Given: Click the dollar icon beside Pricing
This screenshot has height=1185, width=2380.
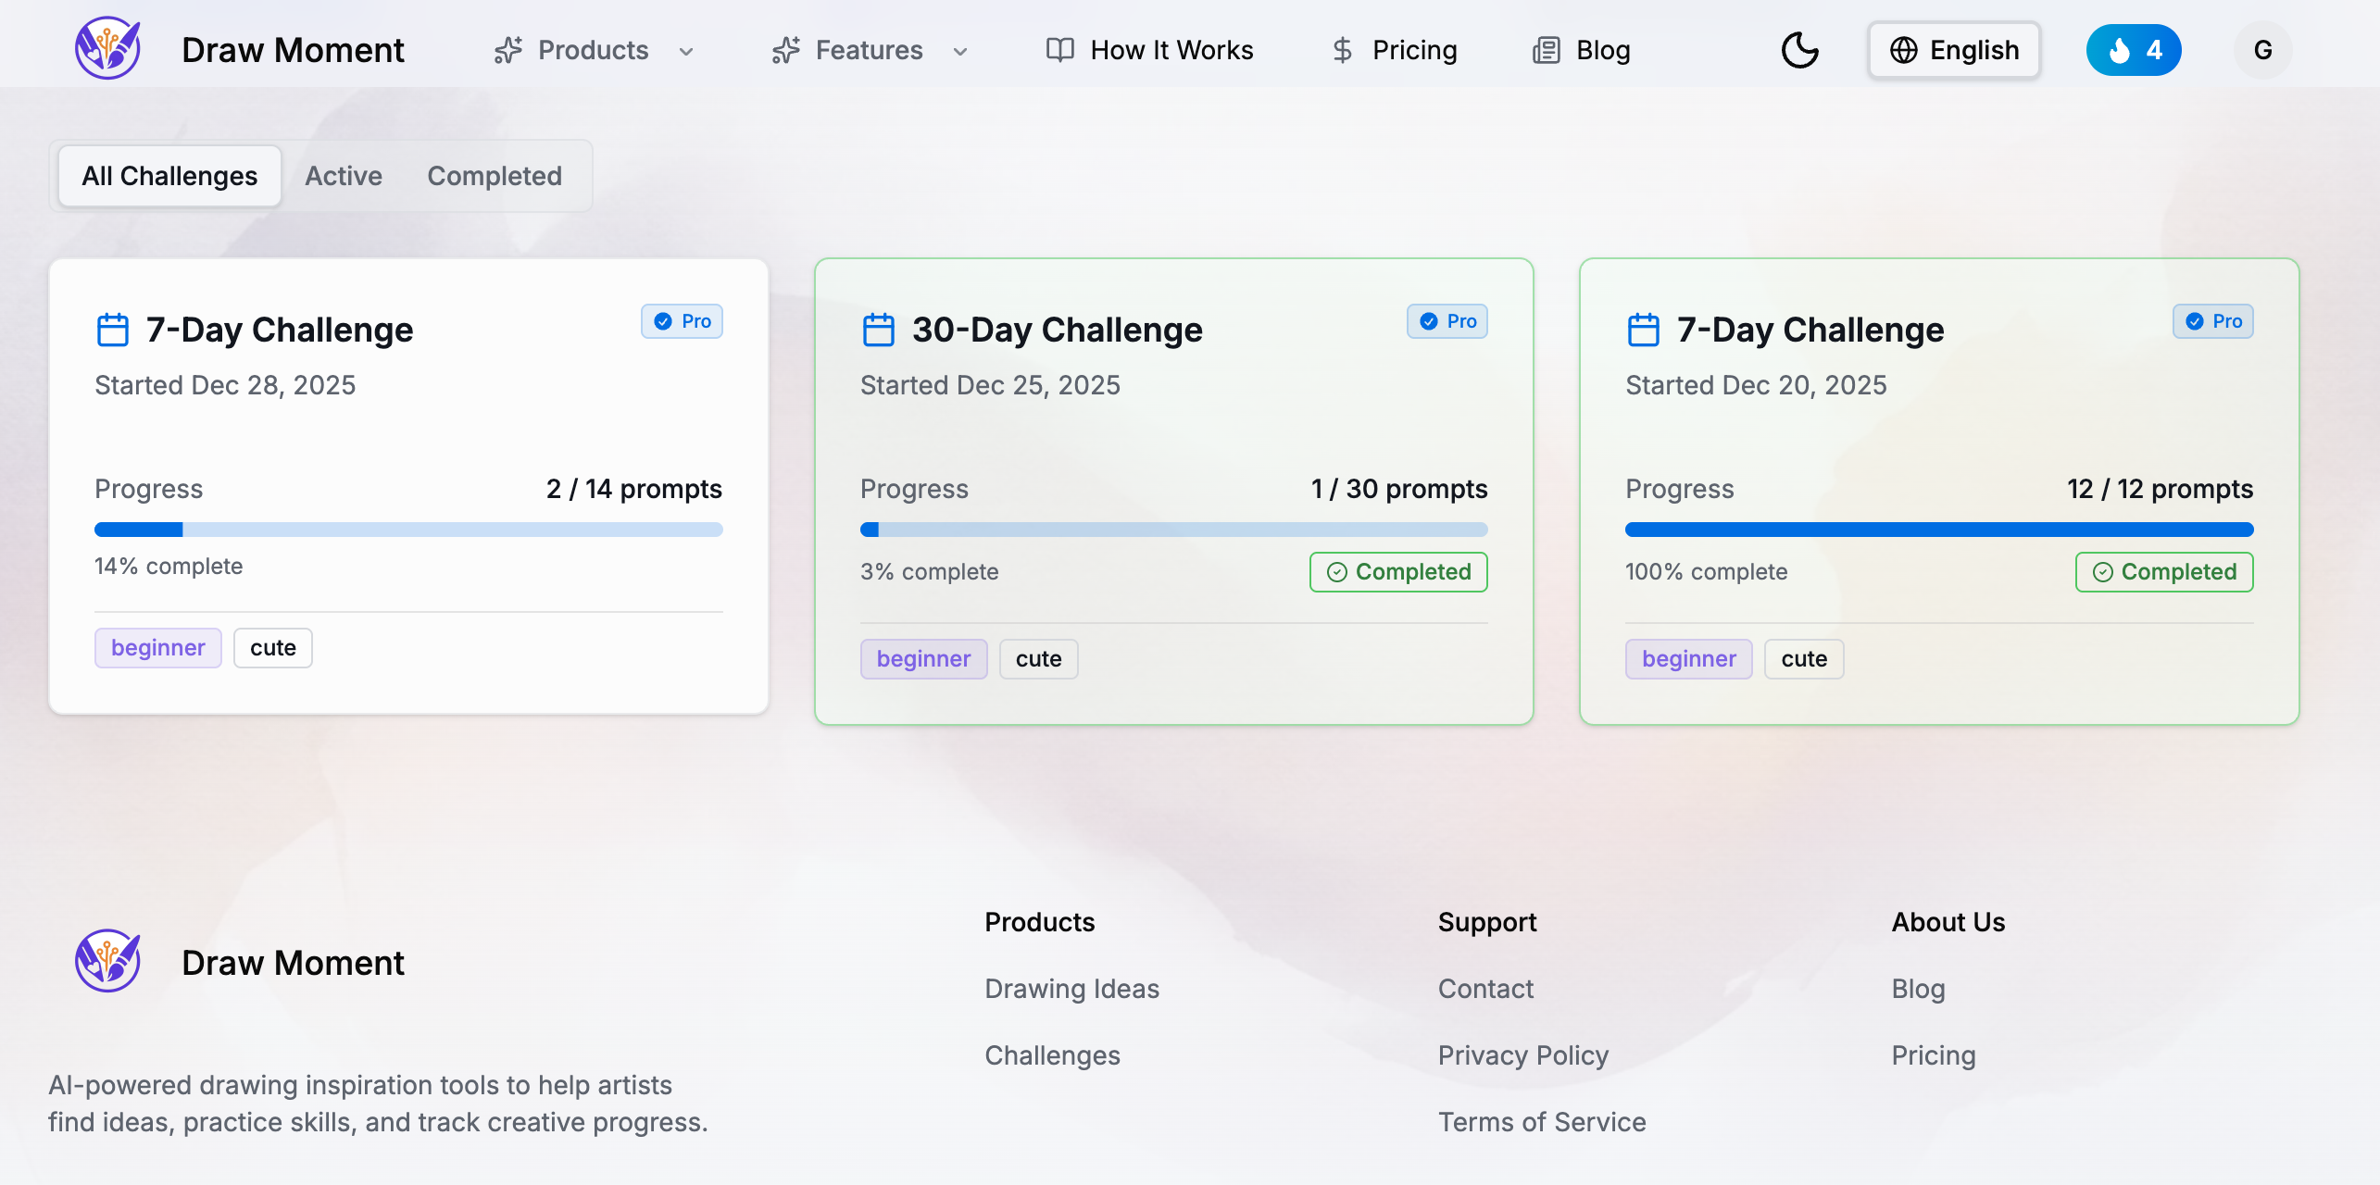Looking at the screenshot, I should coord(1342,50).
